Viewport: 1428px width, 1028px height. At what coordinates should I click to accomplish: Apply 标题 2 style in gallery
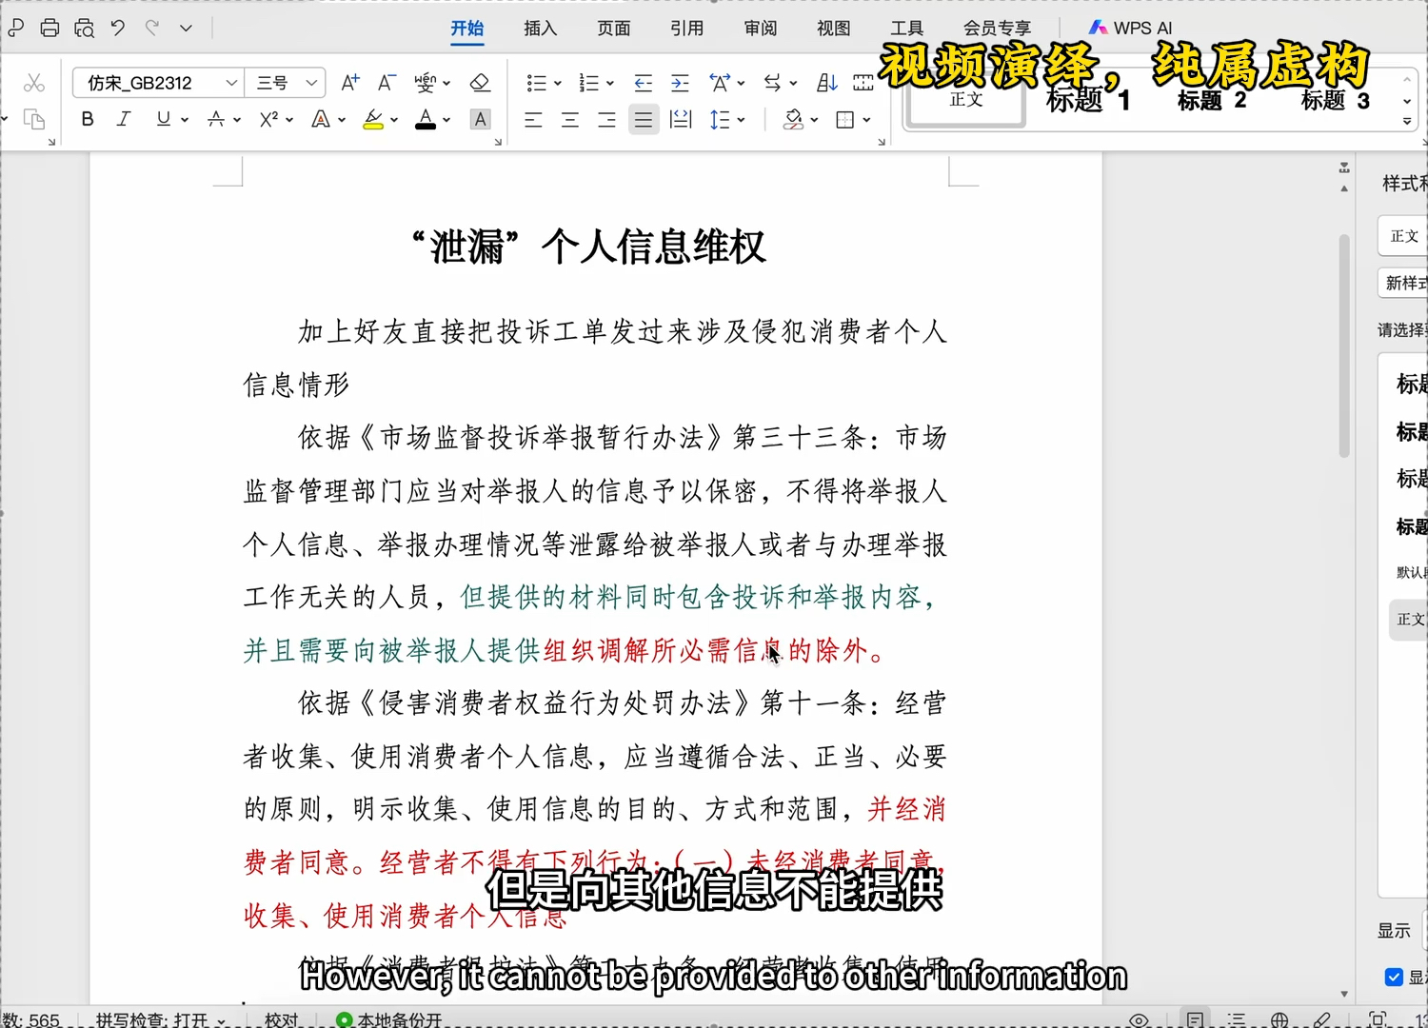(x=1212, y=101)
